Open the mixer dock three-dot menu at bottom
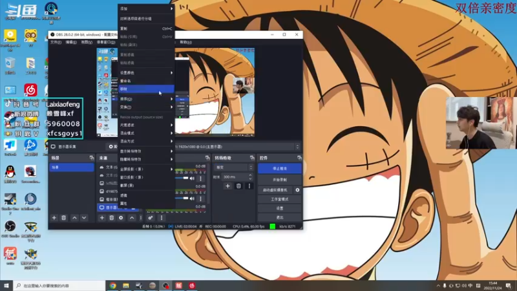This screenshot has height=291, width=517. tap(161, 218)
